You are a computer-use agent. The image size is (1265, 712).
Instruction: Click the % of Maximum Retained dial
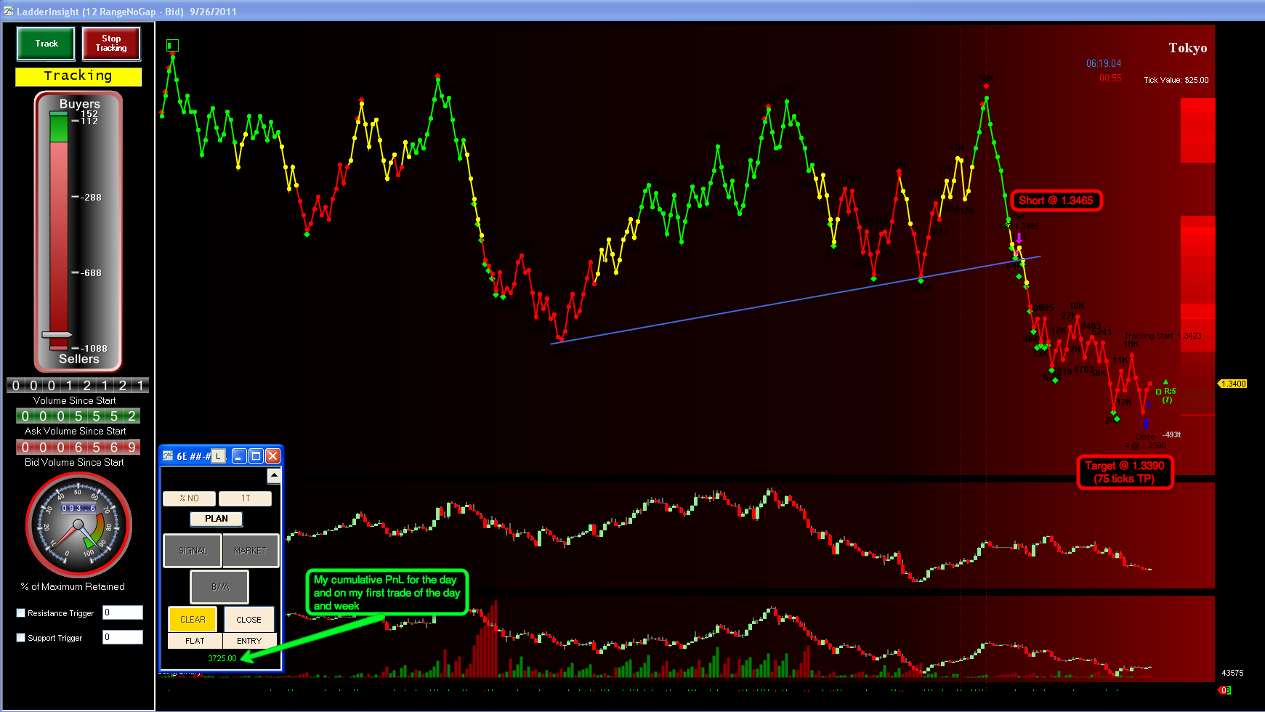coord(78,525)
